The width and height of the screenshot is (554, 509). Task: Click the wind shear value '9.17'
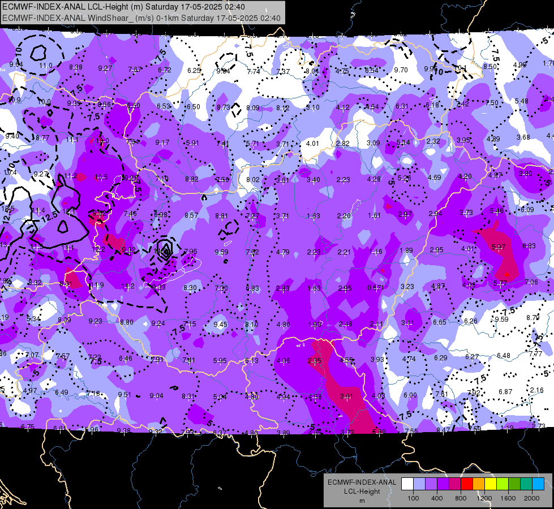point(162,143)
